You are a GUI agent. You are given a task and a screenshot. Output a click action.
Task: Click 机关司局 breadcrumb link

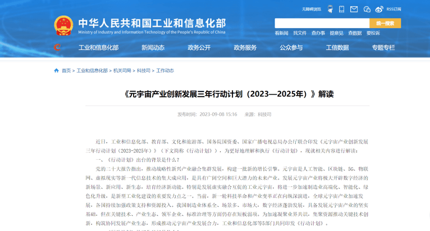pos(122,71)
